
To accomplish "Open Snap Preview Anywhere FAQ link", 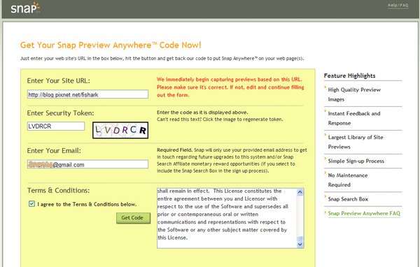I will tap(364, 213).
